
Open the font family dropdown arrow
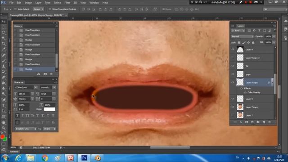tap(36, 88)
